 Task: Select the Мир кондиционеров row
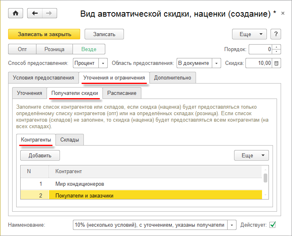pos(80,184)
